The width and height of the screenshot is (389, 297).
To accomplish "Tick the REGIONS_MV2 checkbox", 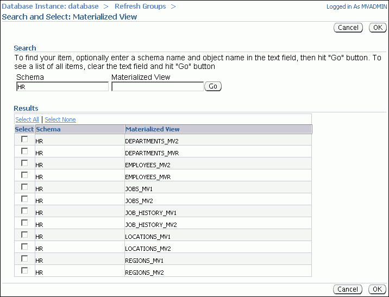I will click(x=24, y=270).
